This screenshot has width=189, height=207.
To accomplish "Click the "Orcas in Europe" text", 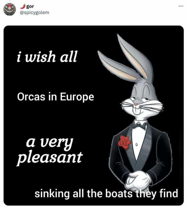I will pos(55,97).
